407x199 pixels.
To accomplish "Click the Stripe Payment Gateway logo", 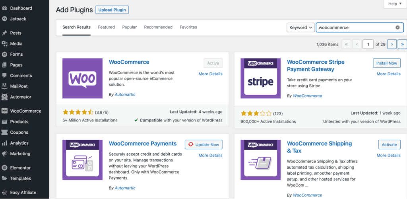I will coord(260,78).
